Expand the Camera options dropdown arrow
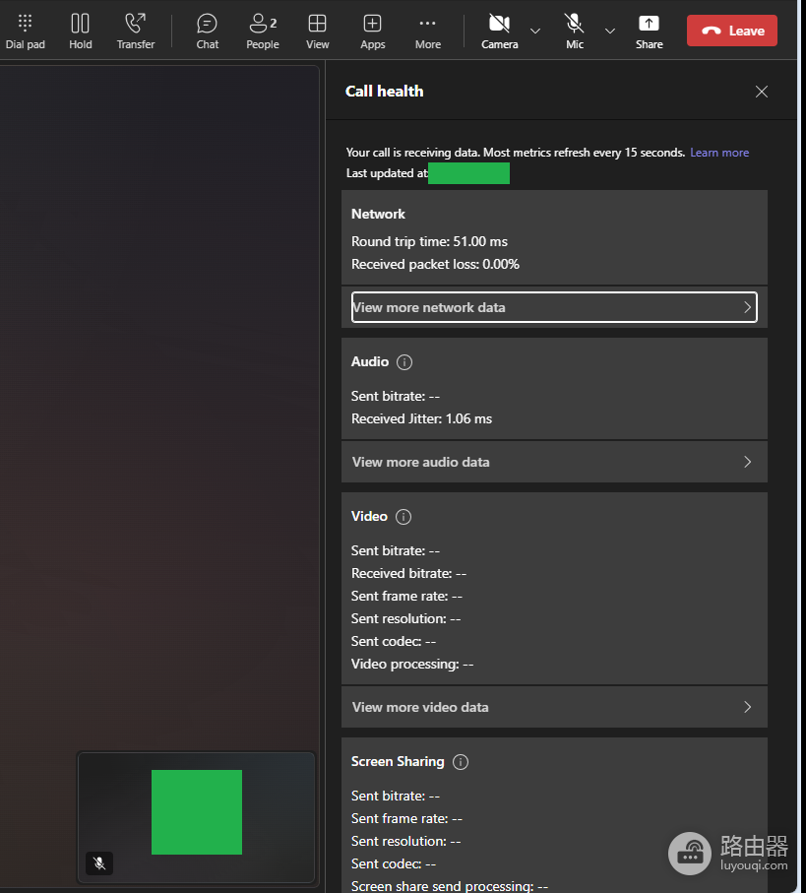This screenshot has height=893, width=806. [x=535, y=31]
